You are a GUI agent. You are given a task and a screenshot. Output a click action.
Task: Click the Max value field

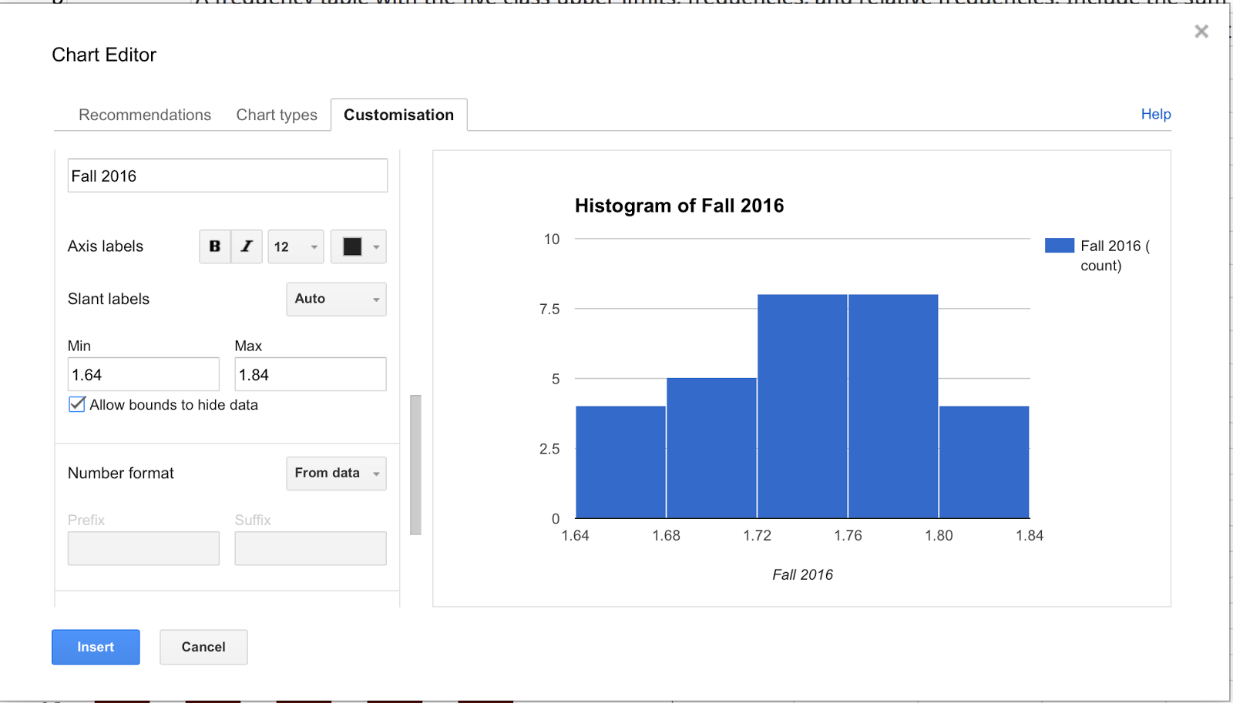coord(310,373)
